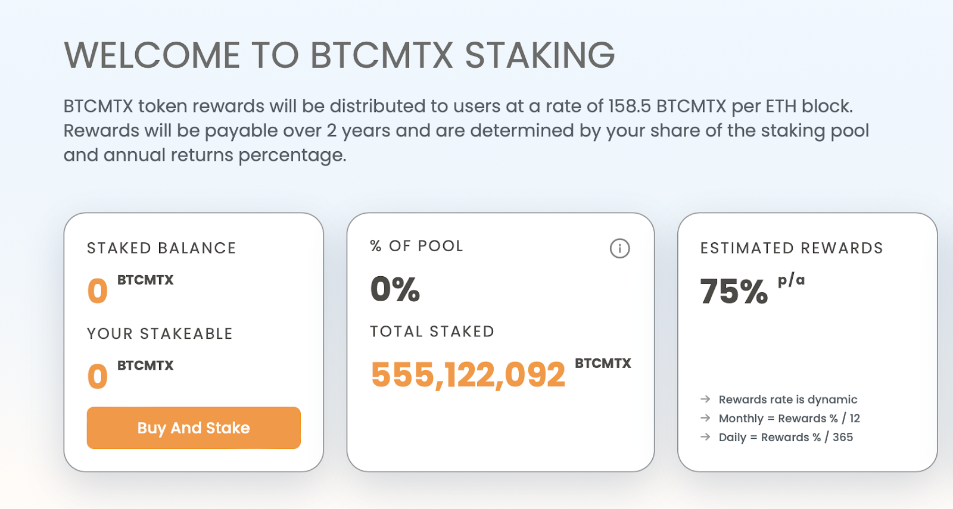Screen dimensions: 953x509
Task: Click the 75% rewards value
Action: [734, 292]
